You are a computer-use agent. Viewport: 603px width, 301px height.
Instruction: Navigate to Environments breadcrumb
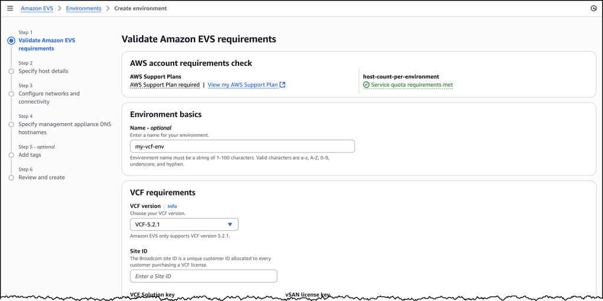point(83,8)
